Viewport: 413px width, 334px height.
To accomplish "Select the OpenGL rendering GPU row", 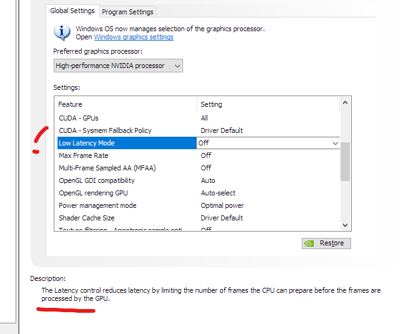I will (x=199, y=193).
